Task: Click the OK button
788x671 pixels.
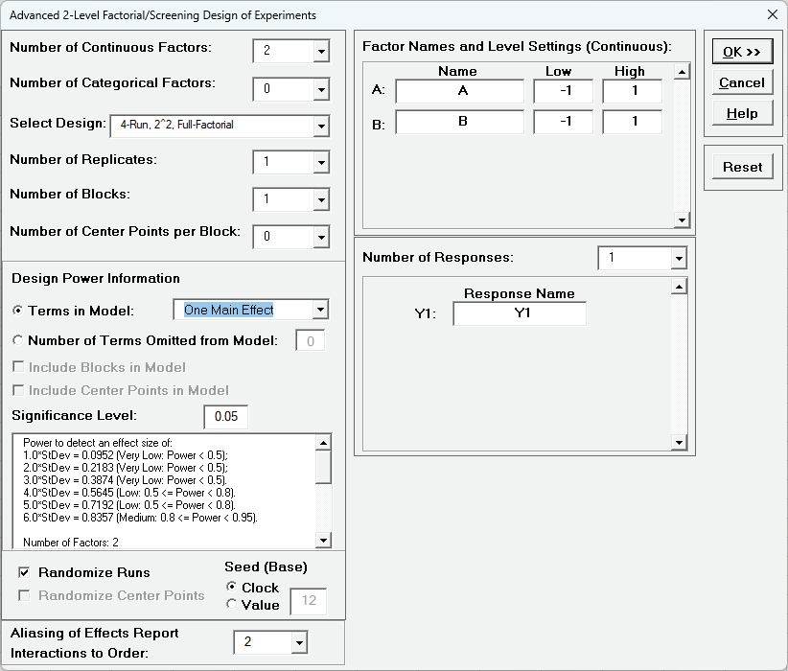Action: (x=741, y=51)
